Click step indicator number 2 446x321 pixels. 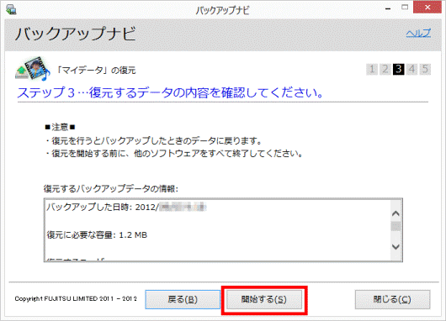tap(385, 69)
